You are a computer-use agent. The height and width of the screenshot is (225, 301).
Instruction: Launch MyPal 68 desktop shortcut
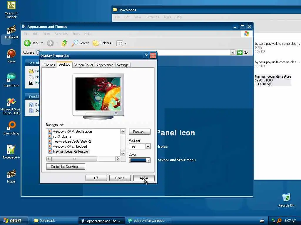[11, 32]
